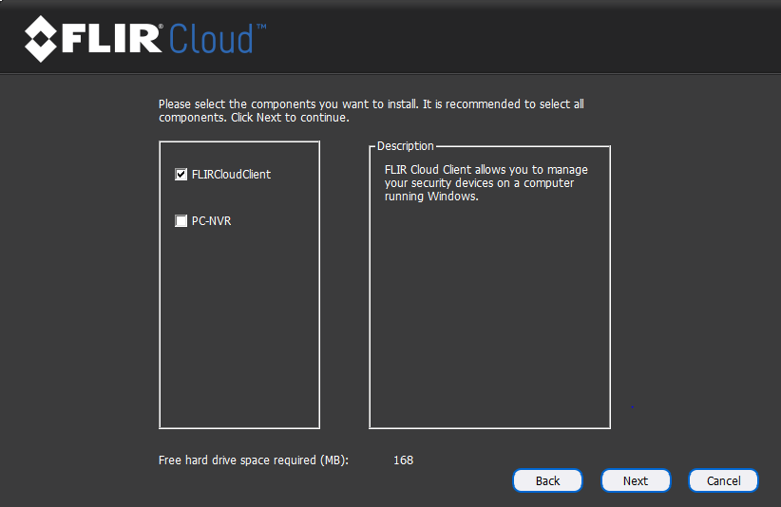Click the Free hard drive space required label

coord(254,460)
